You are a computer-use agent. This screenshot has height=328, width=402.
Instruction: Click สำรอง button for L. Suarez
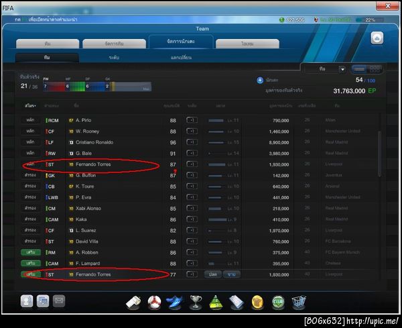(x=31, y=231)
